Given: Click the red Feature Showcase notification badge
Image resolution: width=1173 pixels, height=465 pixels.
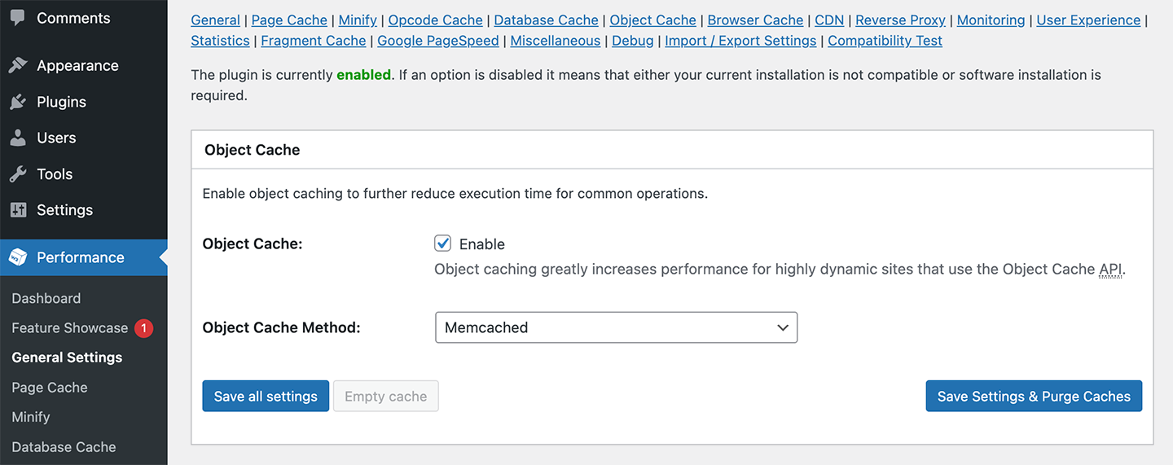Looking at the screenshot, I should (143, 328).
